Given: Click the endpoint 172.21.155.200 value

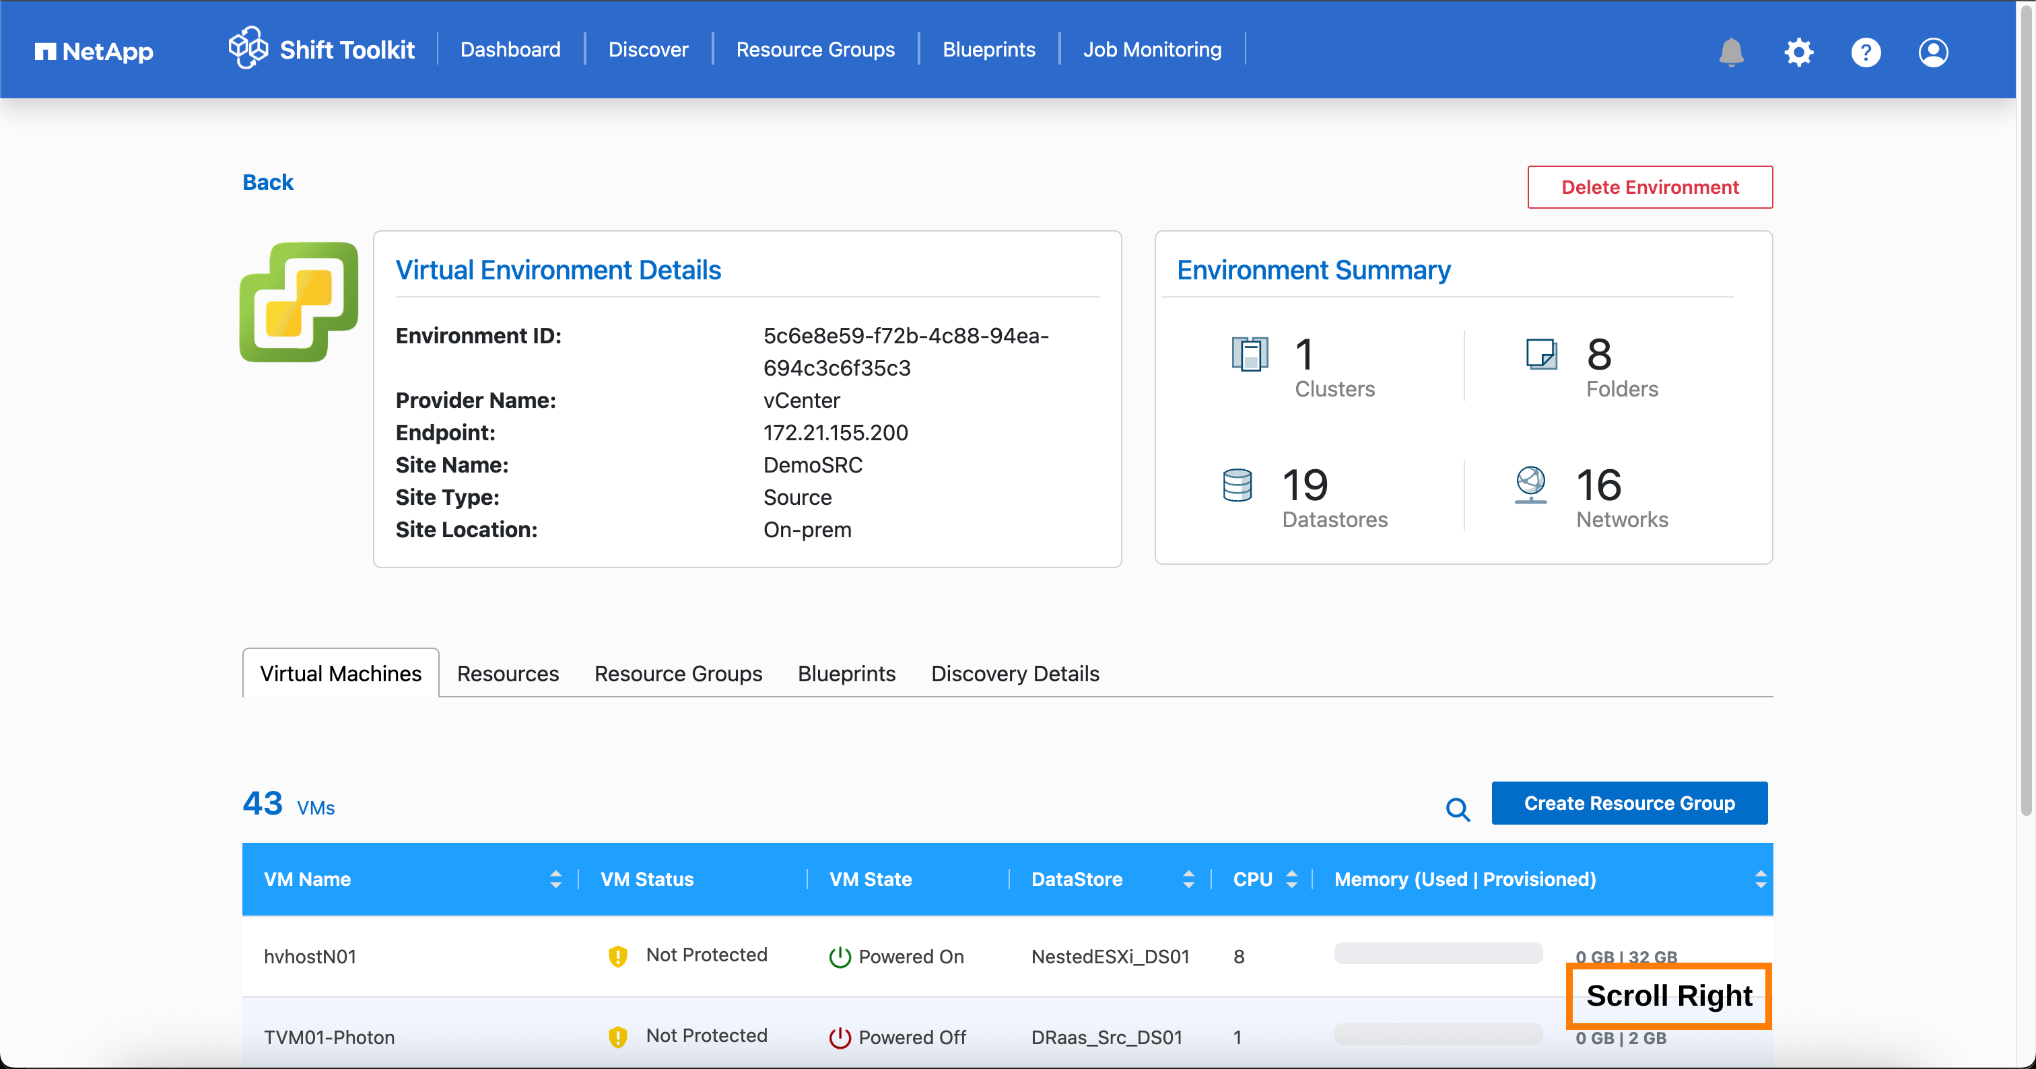Looking at the screenshot, I should tap(836, 433).
